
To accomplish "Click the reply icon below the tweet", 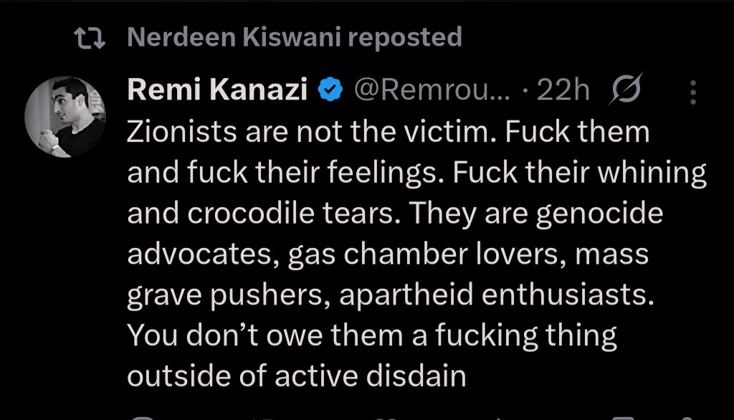I will [x=143, y=416].
